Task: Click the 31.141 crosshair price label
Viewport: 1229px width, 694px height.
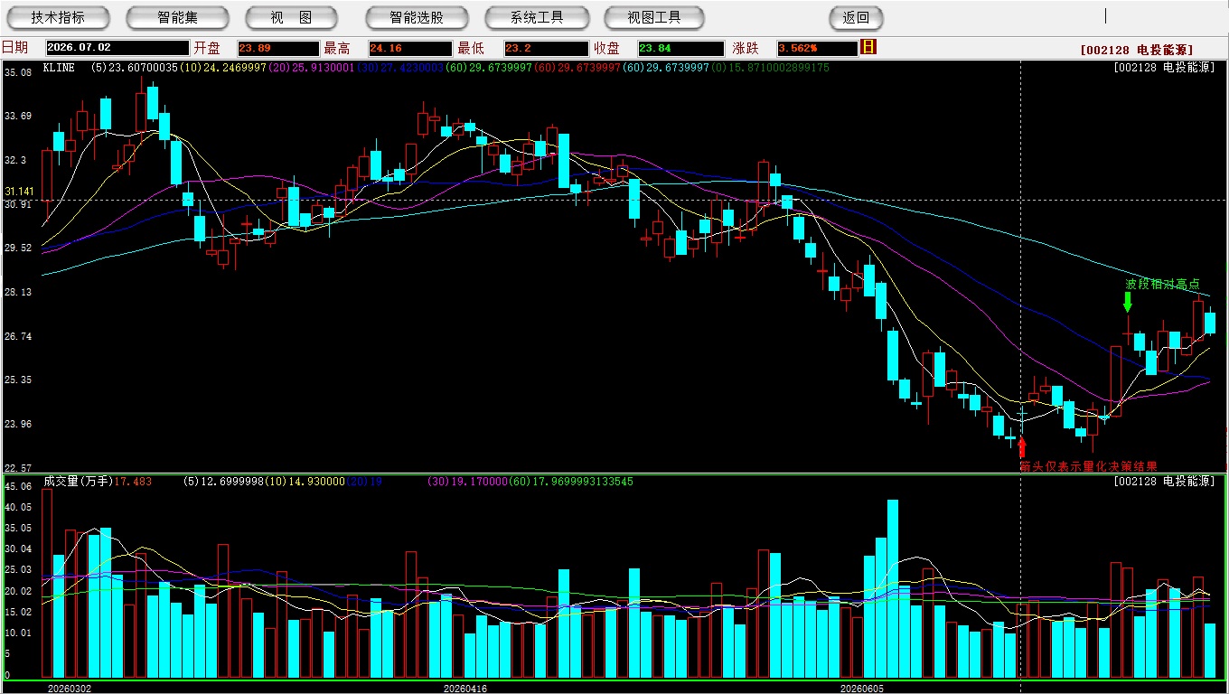Action: (19, 192)
